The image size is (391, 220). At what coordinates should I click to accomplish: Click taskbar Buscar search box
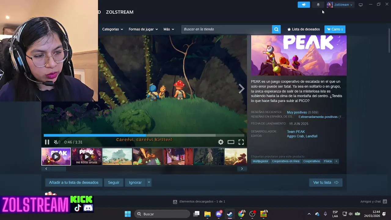point(162,214)
